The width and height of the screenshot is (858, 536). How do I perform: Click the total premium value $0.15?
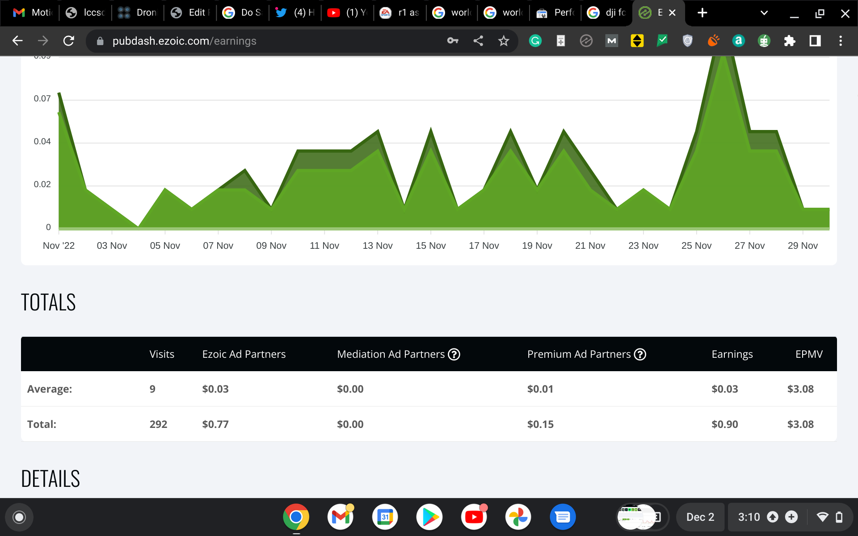[x=540, y=424]
